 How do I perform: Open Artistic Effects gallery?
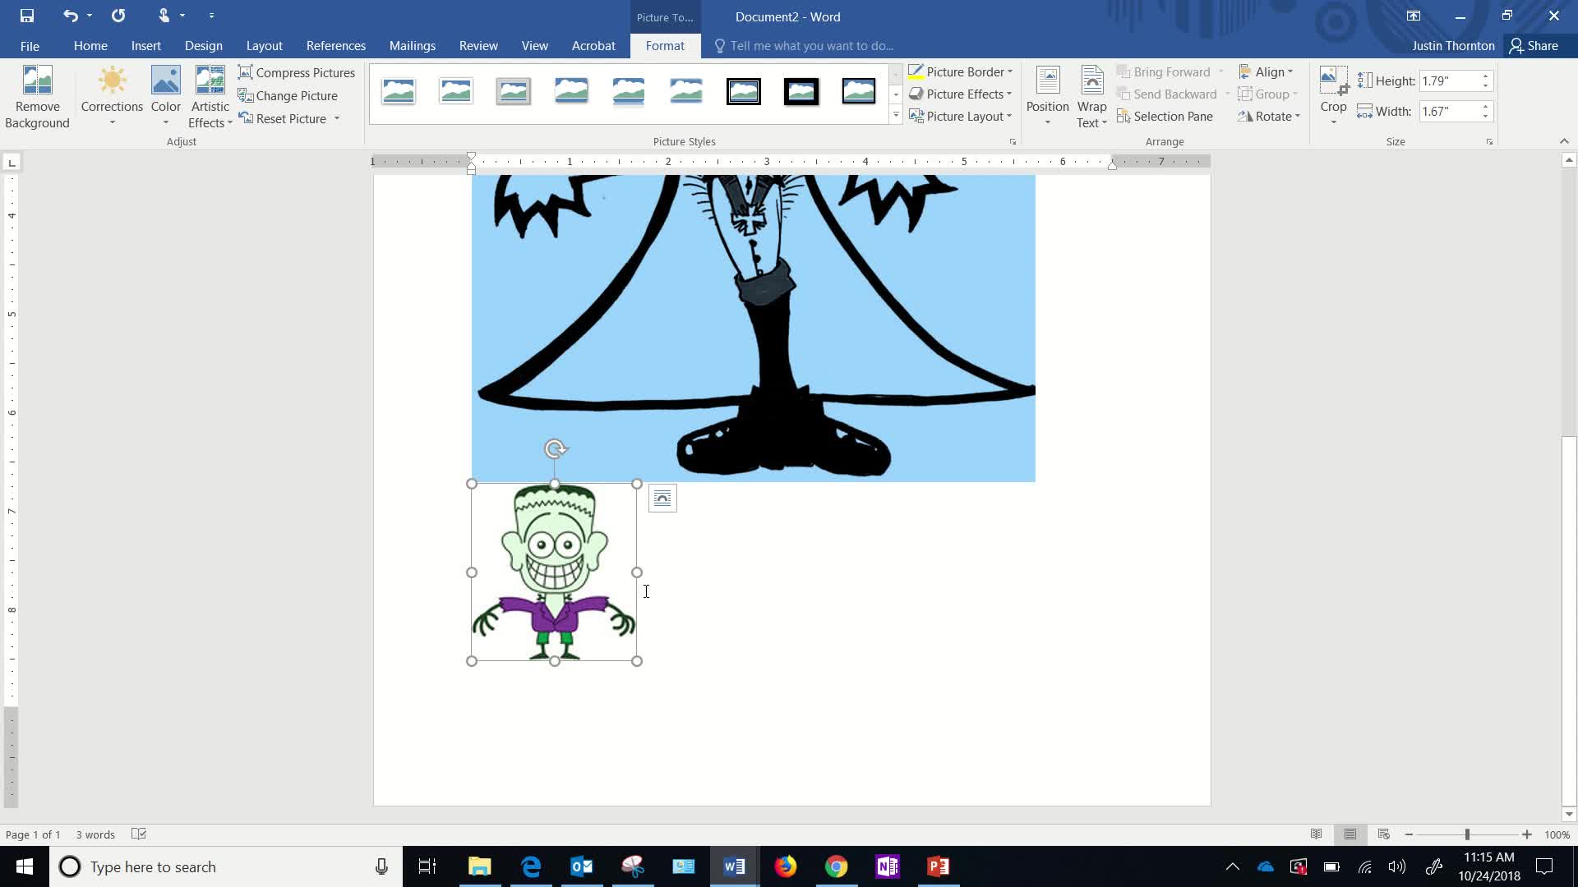tap(210, 97)
